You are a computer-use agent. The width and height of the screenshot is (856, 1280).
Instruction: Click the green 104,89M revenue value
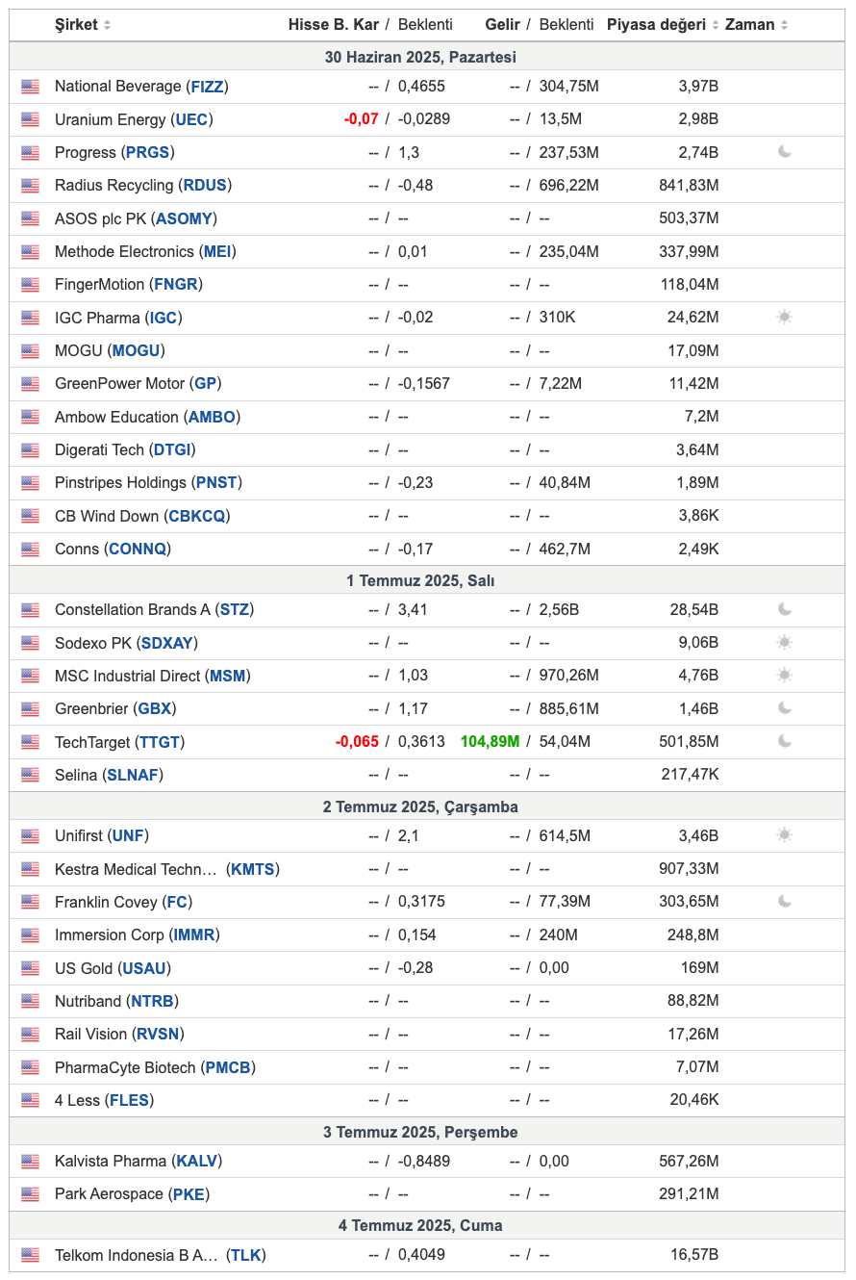[491, 742]
